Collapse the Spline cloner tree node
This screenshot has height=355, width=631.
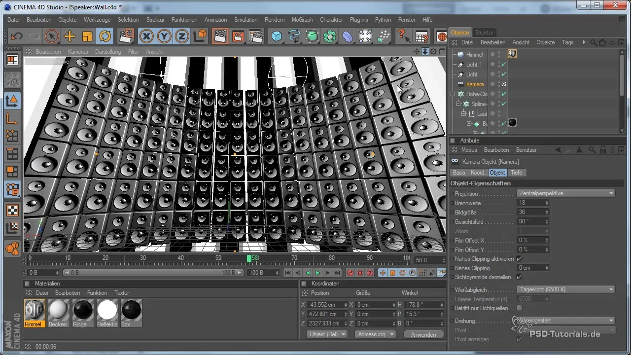(x=458, y=104)
